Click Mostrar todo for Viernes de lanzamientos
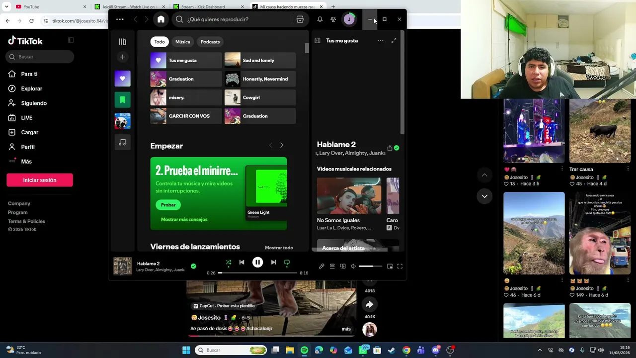 coord(279,248)
